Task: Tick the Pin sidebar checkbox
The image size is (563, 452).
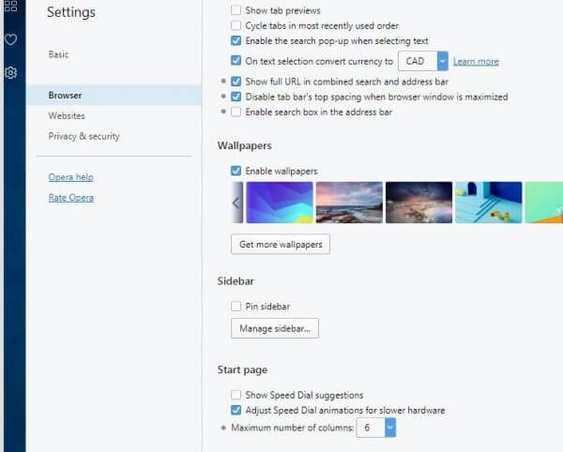Action: pyautogui.click(x=236, y=307)
